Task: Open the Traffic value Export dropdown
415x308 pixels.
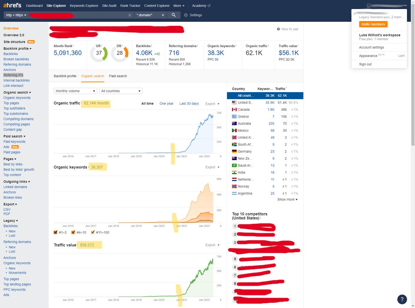Action: tap(212, 245)
